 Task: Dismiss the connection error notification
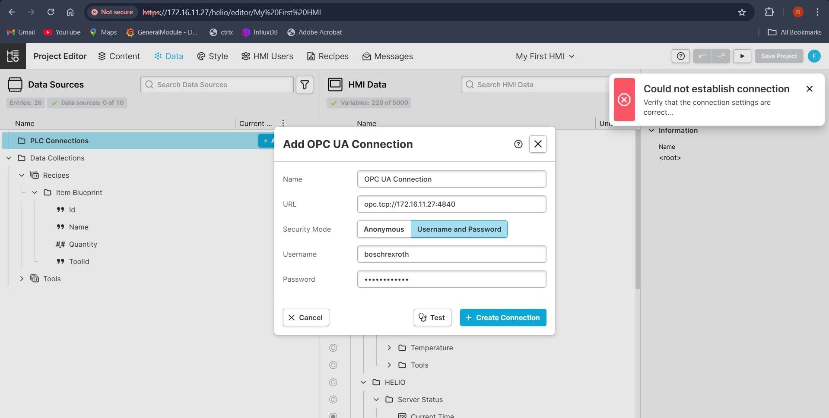coord(809,89)
